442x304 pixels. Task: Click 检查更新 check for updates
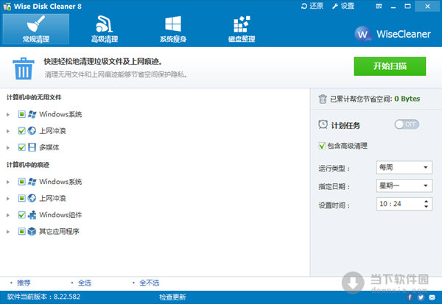(x=172, y=297)
